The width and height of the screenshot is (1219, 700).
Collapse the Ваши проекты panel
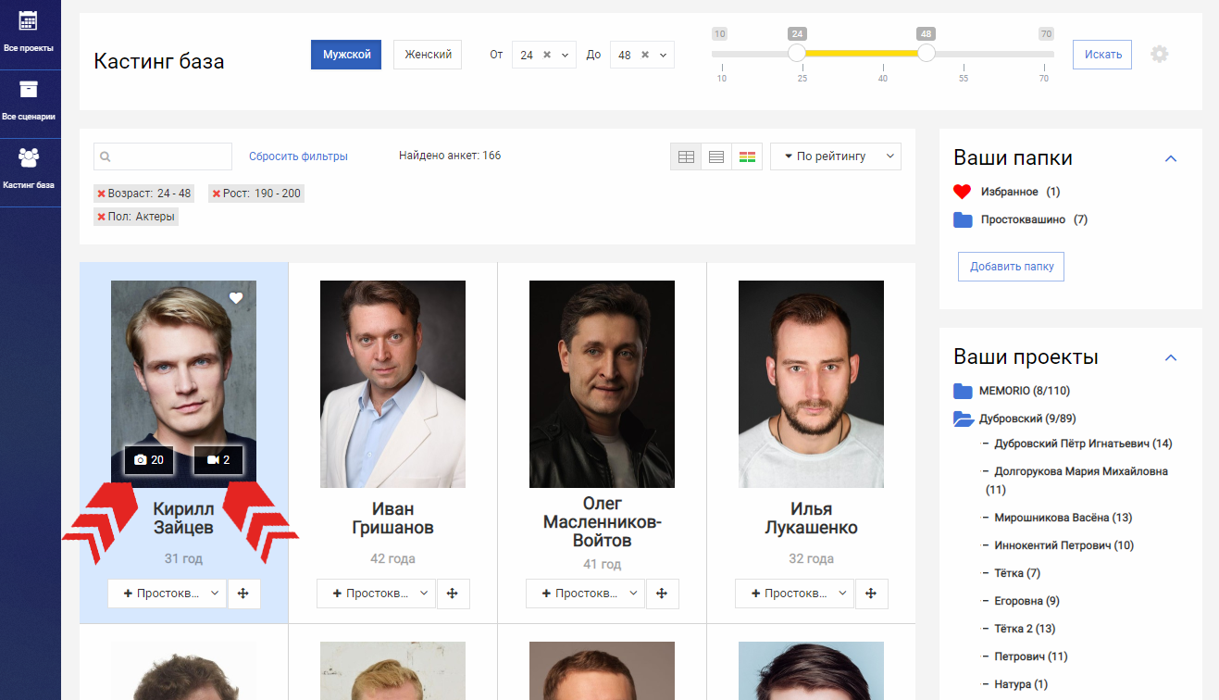pyautogui.click(x=1170, y=357)
